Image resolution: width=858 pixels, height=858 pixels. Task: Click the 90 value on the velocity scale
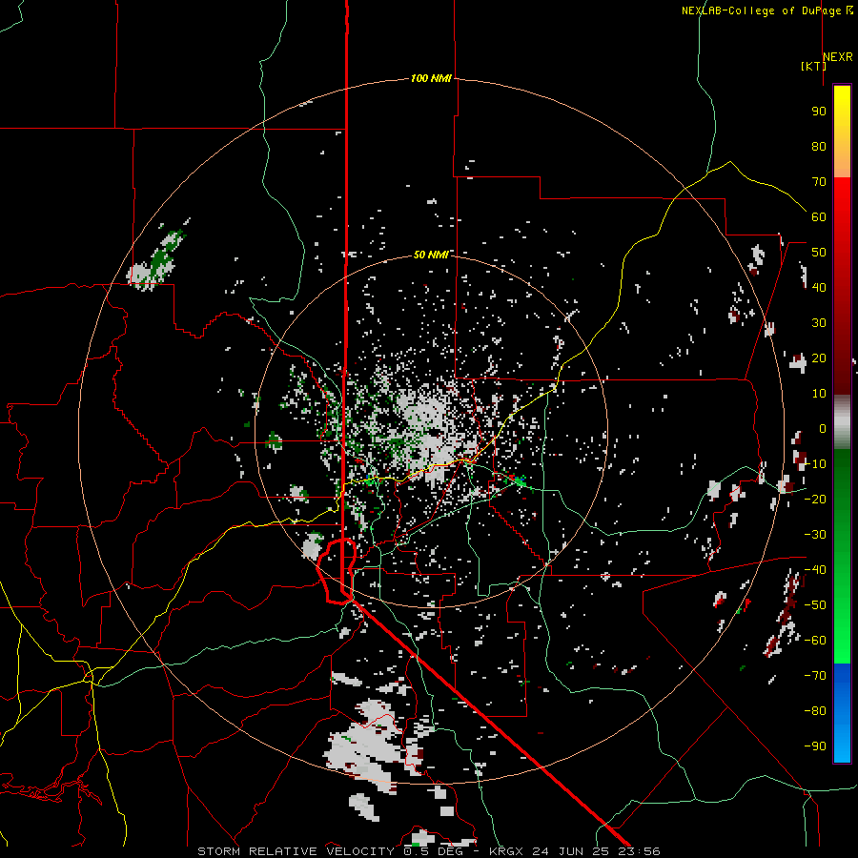tap(819, 112)
